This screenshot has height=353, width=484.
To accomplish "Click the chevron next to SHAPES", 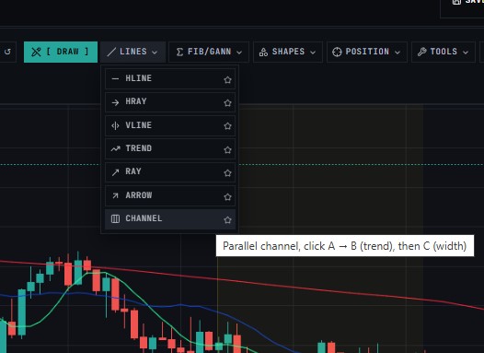I will 313,53.
